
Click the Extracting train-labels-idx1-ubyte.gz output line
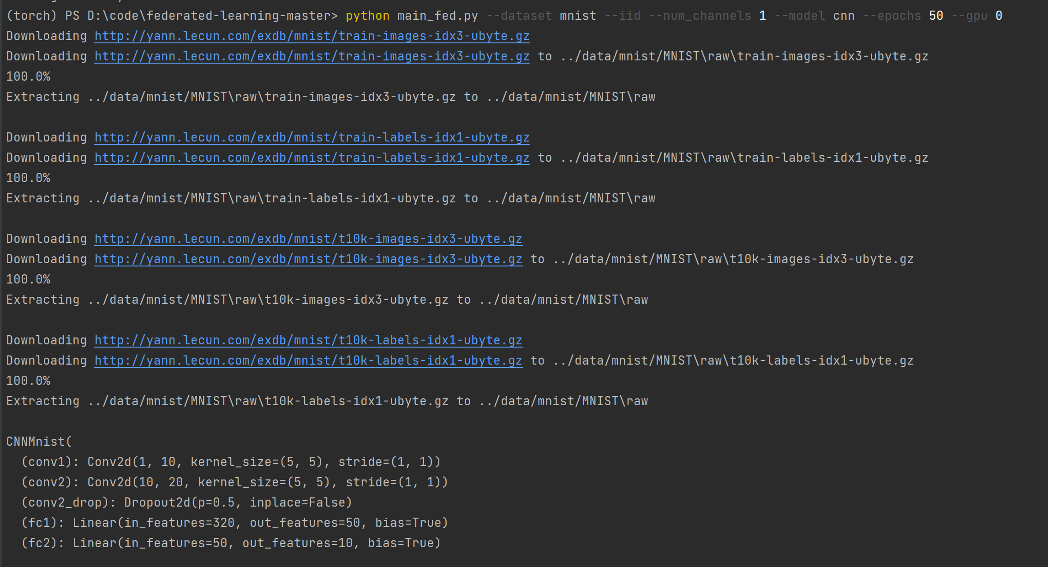[330, 198]
